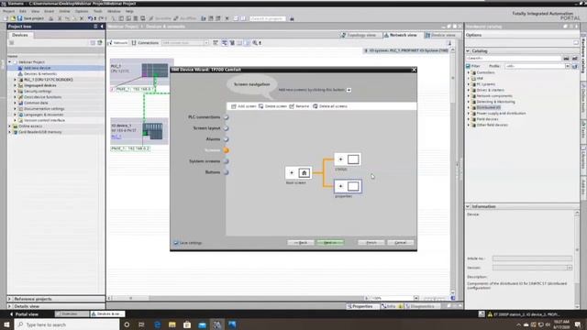Expand Distributed I/O in hardware catalog

pos(468,107)
